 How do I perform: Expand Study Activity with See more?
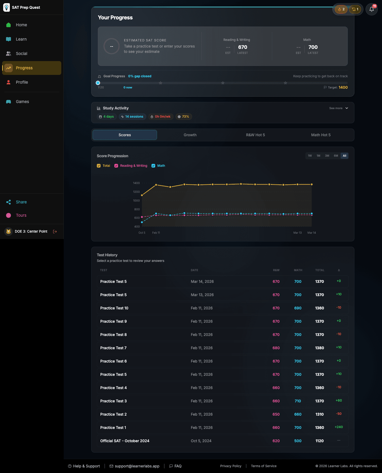tap(339, 108)
